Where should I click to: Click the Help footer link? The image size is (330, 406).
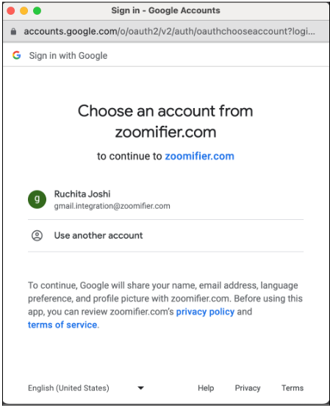[206, 388]
